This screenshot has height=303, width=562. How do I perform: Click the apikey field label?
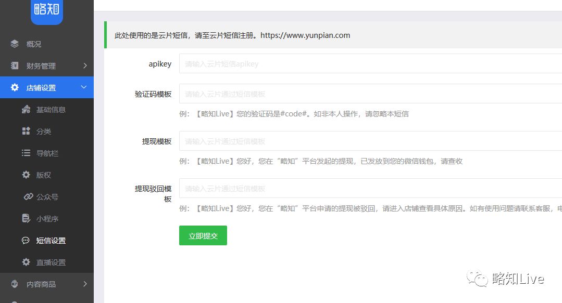pyautogui.click(x=160, y=64)
